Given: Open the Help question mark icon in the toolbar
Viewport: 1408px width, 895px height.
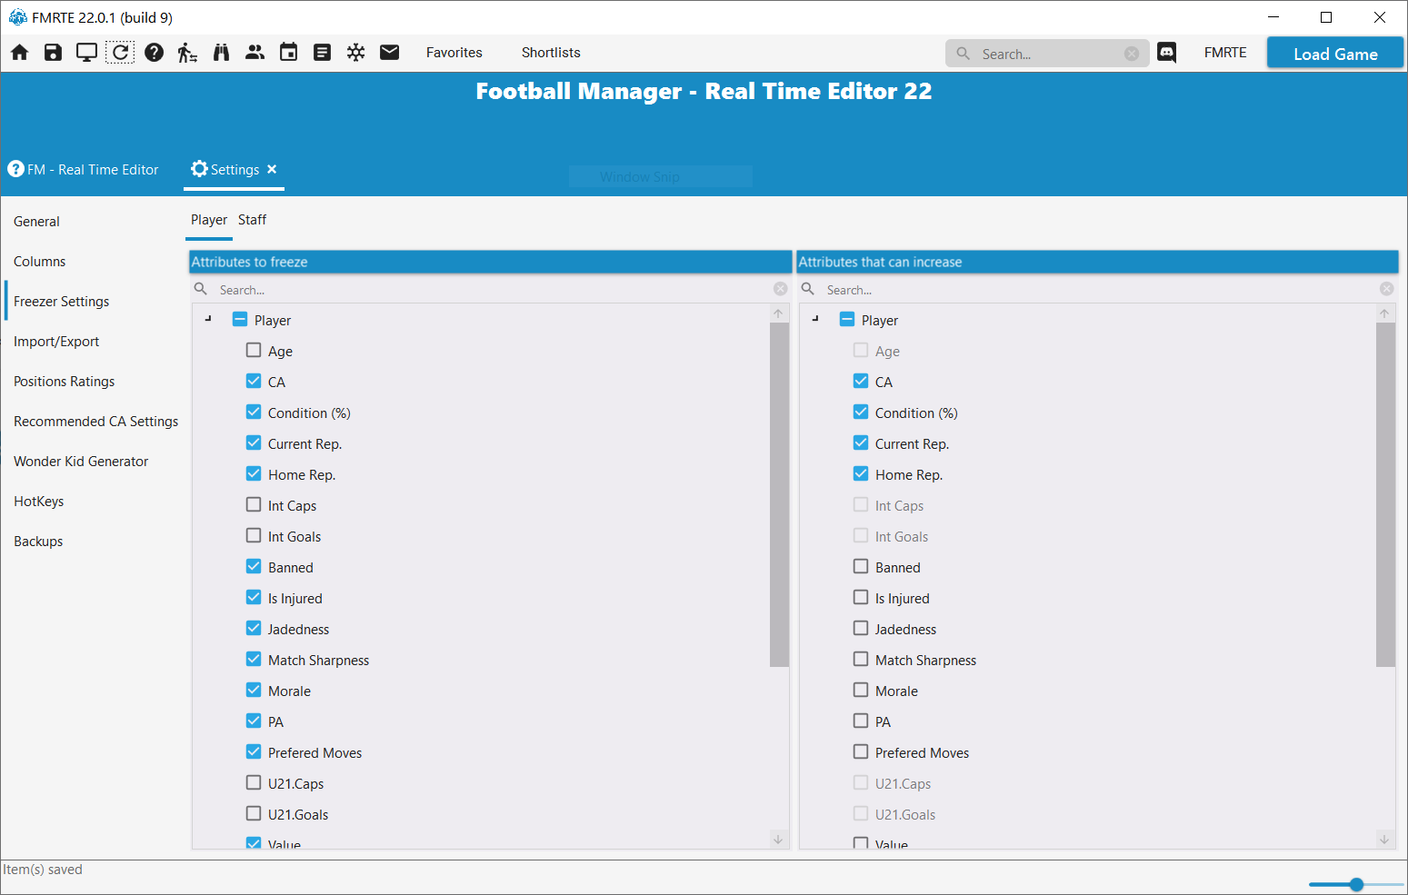Looking at the screenshot, I should coord(155,53).
